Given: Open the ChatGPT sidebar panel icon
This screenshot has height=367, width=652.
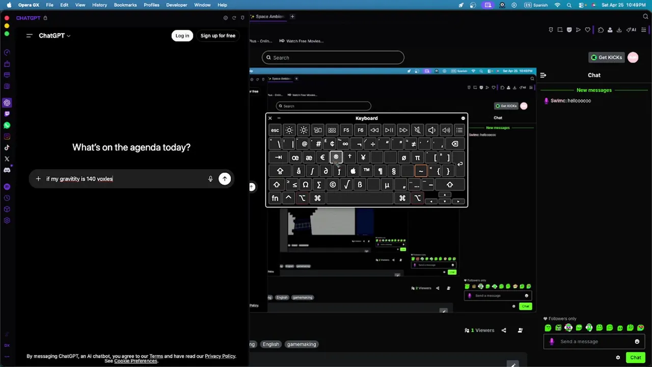Looking at the screenshot, I should (x=7, y=102).
